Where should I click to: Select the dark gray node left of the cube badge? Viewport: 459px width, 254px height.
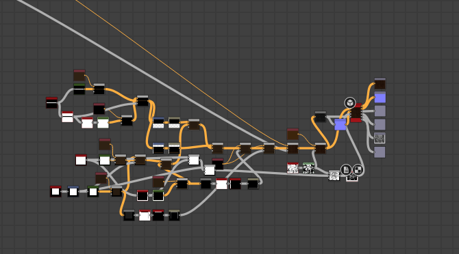(320, 116)
